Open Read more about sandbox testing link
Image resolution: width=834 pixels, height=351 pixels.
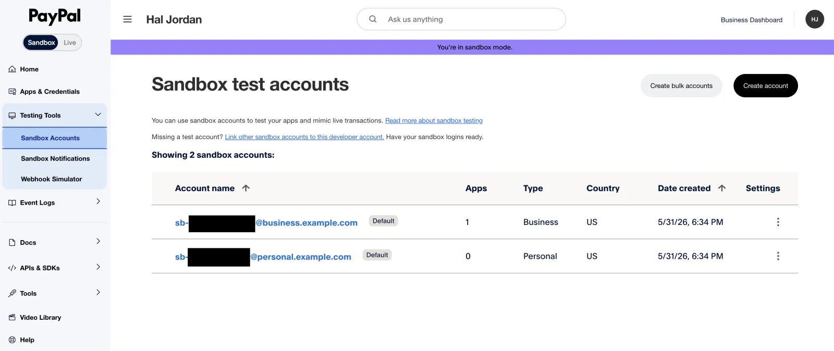coord(434,121)
